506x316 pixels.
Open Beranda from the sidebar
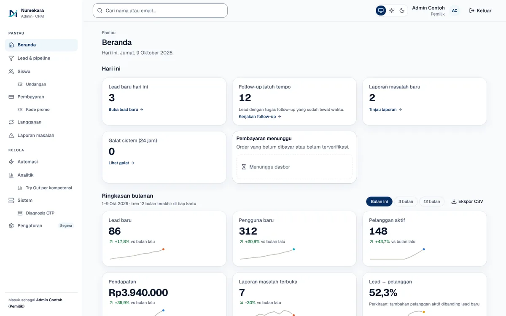41,45
